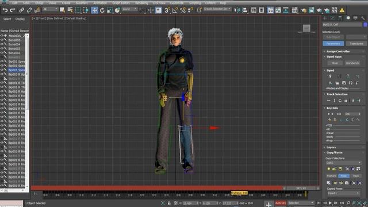Toggle visibility of Bone005
Viewport: 368px width, 207px height.
tap(2, 40)
